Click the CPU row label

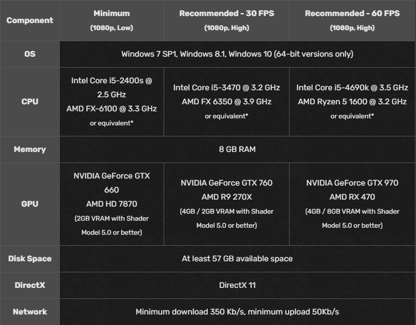(x=30, y=101)
